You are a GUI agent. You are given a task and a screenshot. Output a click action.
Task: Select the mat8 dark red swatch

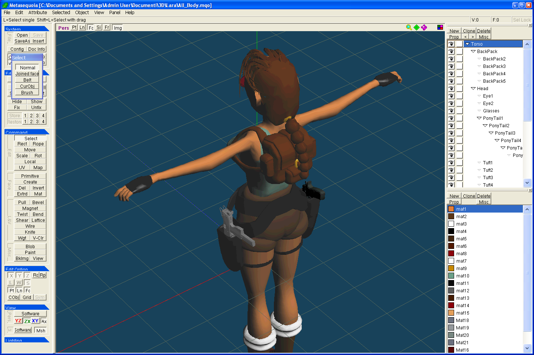451,253
